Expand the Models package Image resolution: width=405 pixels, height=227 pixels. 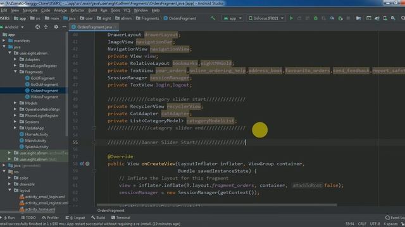15,103
